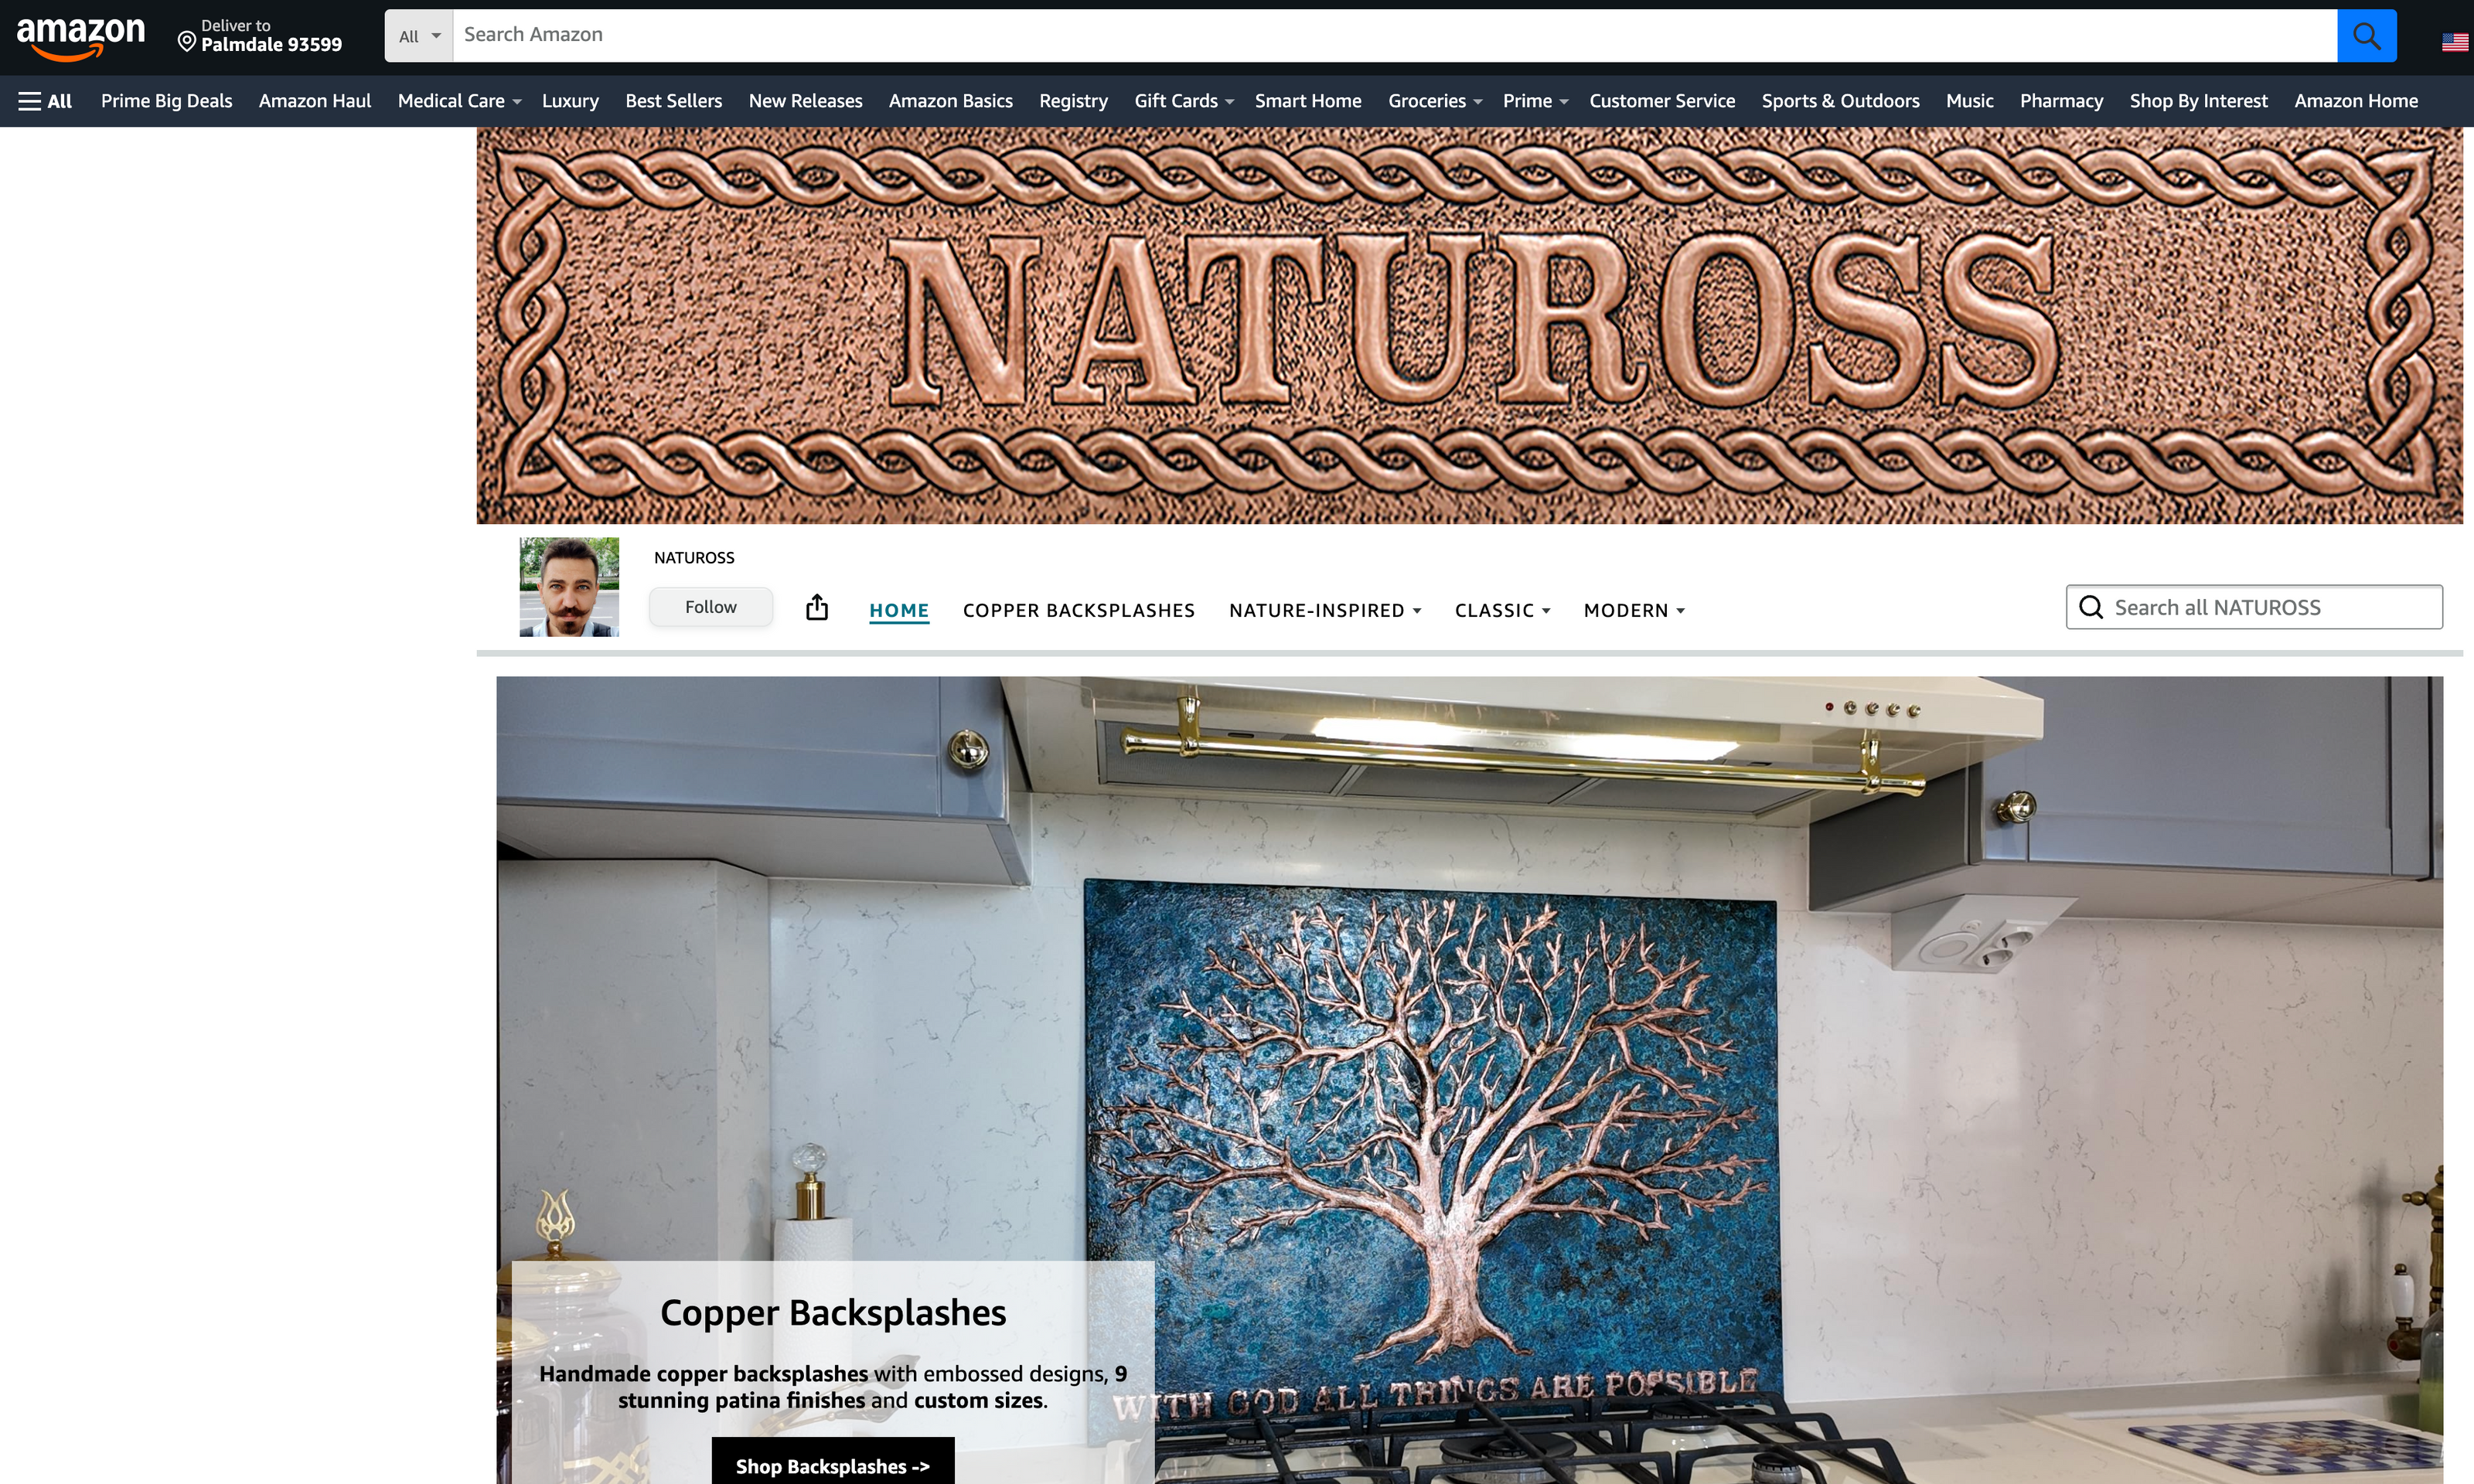This screenshot has height=1484, width=2474.
Task: Expand the NATURE-INSPIRED store menu
Action: 1324,610
